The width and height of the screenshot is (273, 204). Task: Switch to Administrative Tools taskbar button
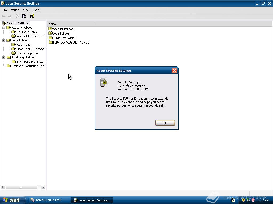pos(49,200)
